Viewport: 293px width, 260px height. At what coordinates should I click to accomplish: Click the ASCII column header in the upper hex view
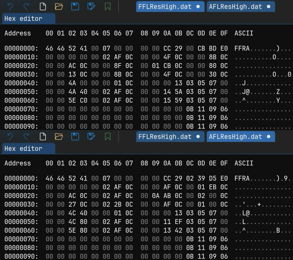point(244,33)
